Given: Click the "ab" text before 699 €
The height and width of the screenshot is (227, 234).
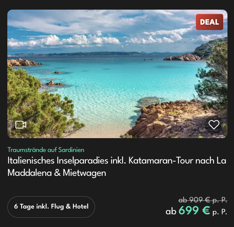Looking at the screenshot, I should click(171, 211).
